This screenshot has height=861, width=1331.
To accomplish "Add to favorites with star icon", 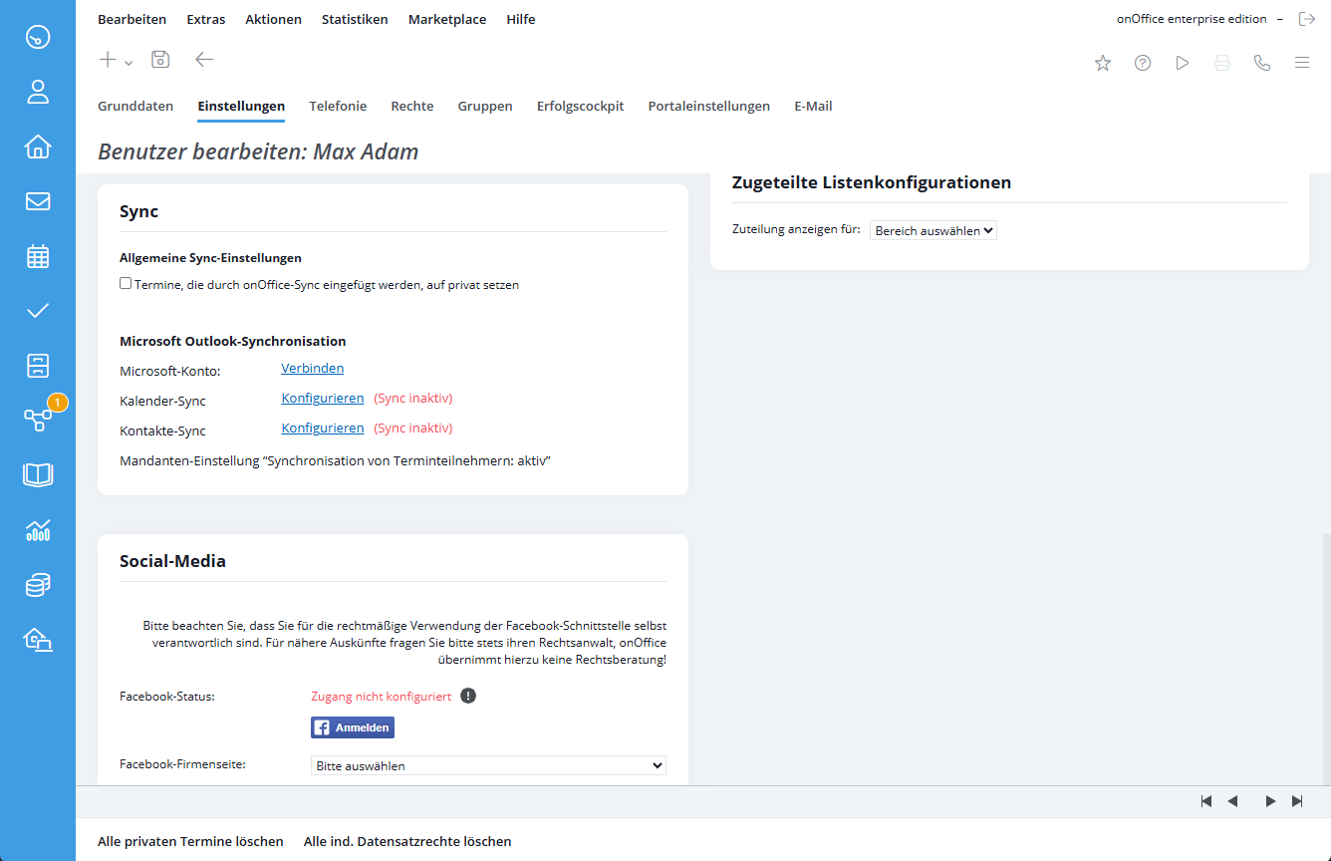I will click(1103, 63).
